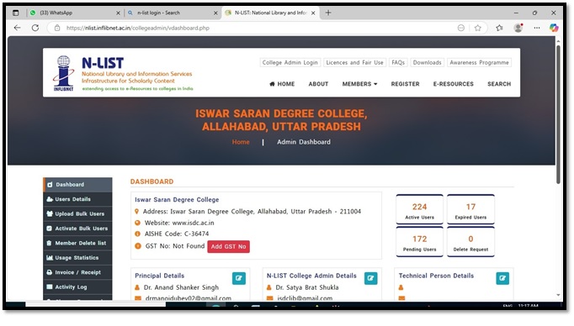The height and width of the screenshot is (326, 574).
Task: Open Users Details in sidebar
Action: coord(77,199)
